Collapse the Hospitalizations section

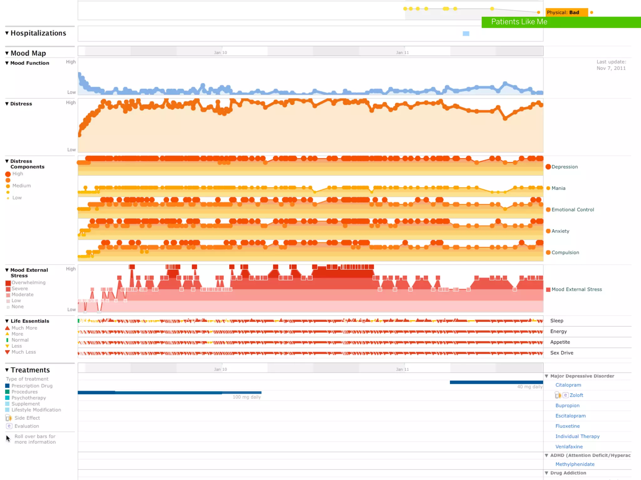[7, 33]
